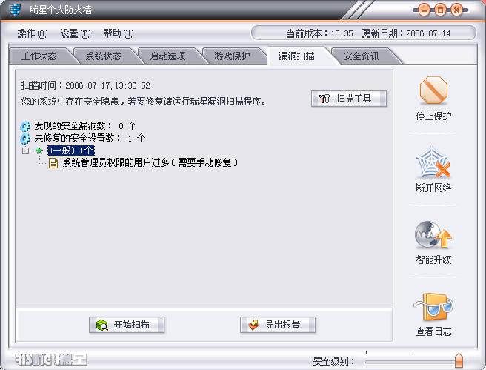Open 智能升级 smart upgrade globe icon
486x370 pixels.
click(433, 234)
